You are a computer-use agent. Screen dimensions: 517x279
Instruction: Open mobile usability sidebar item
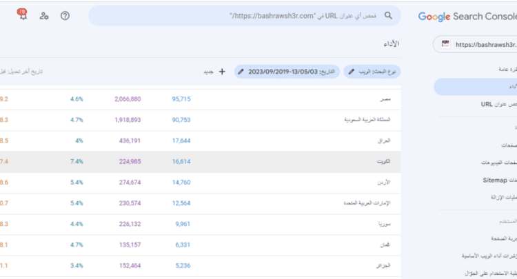coord(491,273)
